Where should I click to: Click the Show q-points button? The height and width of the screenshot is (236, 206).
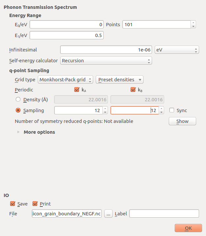pos(182,121)
